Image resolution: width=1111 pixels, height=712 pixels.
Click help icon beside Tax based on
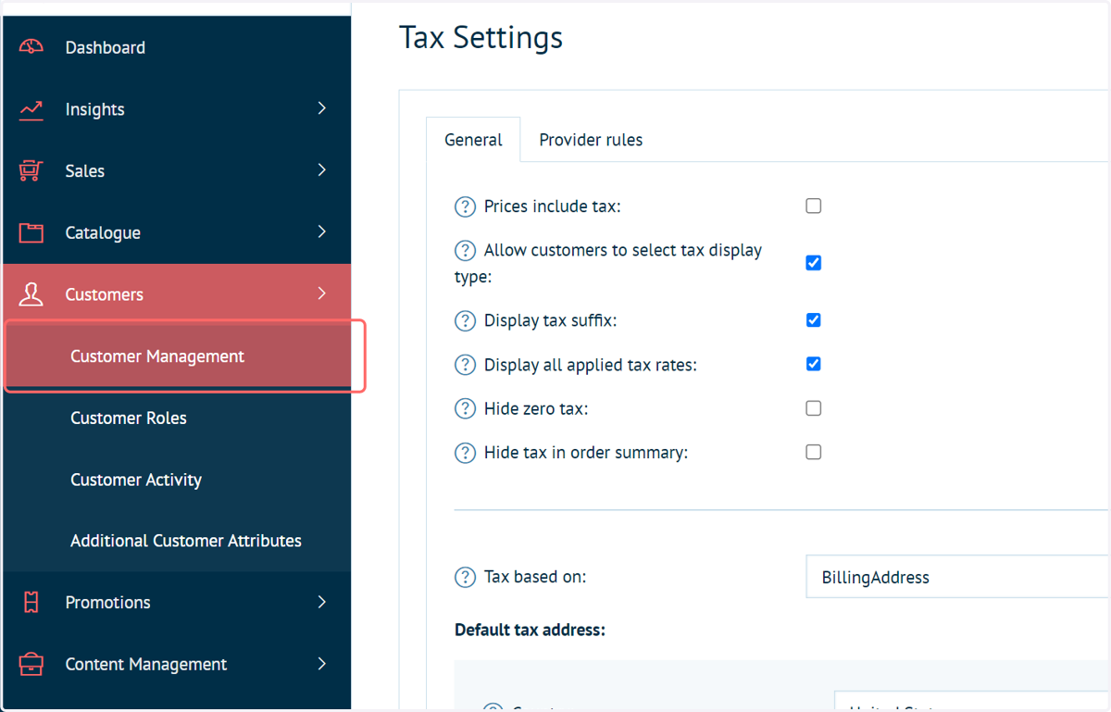[465, 577]
